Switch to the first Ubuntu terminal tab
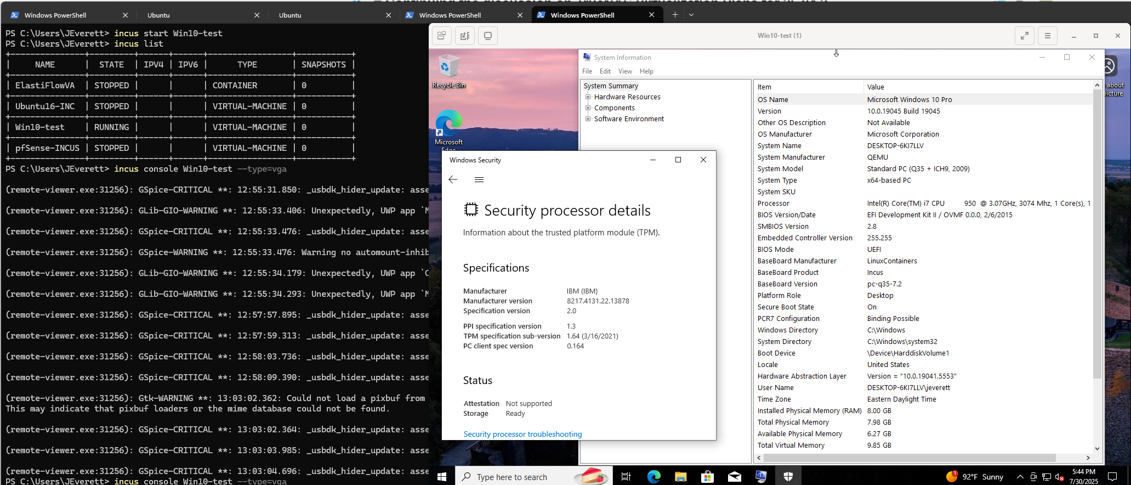 pos(197,15)
